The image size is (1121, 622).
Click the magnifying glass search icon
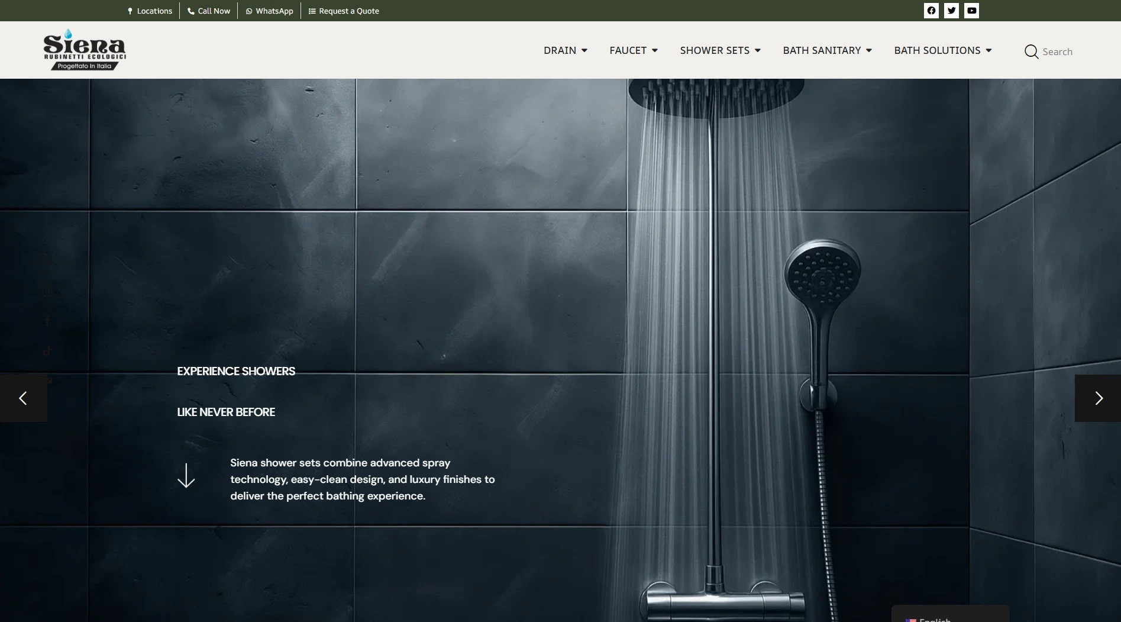click(1031, 51)
